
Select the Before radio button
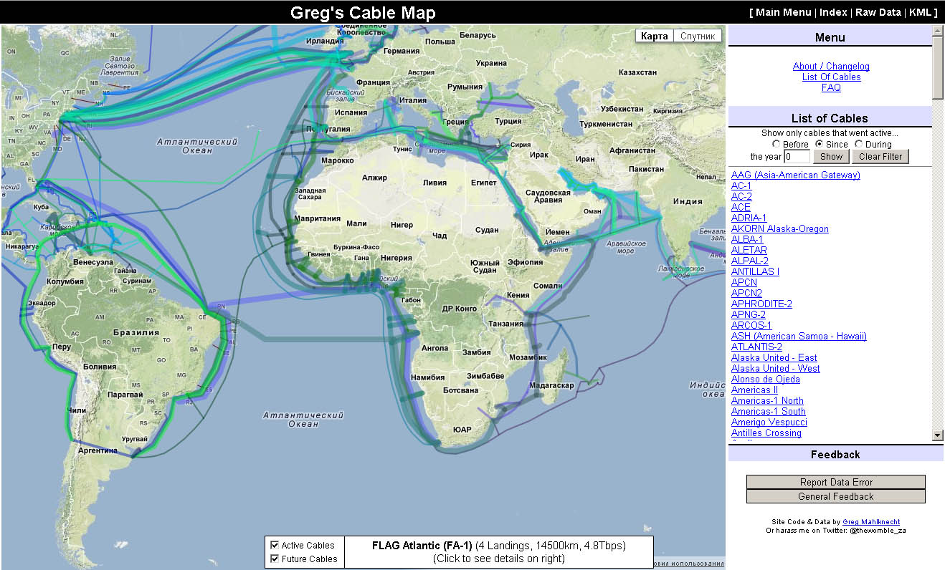point(777,145)
